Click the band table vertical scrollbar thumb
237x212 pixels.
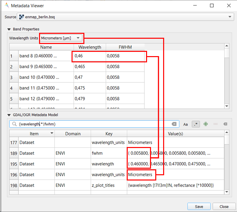click(227, 53)
